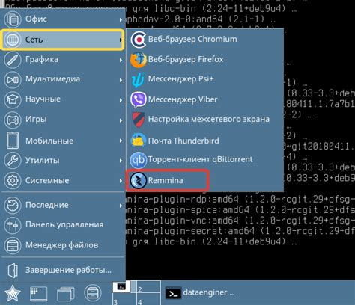Image resolution: width=355 pixels, height=305 pixels.
Task: Expand the Мультимедиа submenu arrow
Action: 121,80
